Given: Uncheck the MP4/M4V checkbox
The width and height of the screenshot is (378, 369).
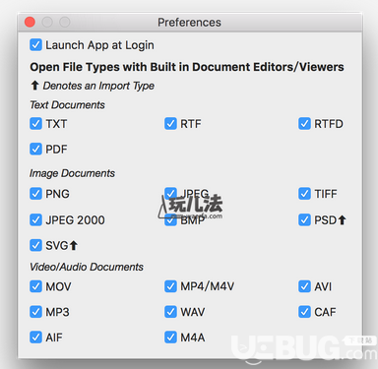Looking at the screenshot, I should click(x=170, y=286).
